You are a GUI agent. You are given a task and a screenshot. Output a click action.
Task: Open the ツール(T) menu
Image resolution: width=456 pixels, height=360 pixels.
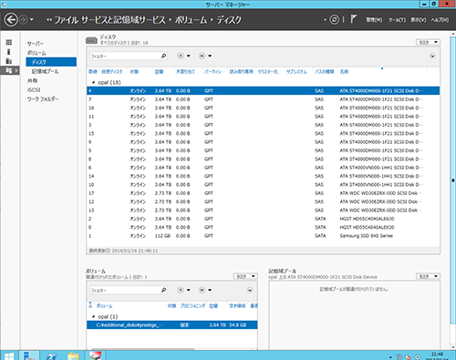(x=397, y=20)
